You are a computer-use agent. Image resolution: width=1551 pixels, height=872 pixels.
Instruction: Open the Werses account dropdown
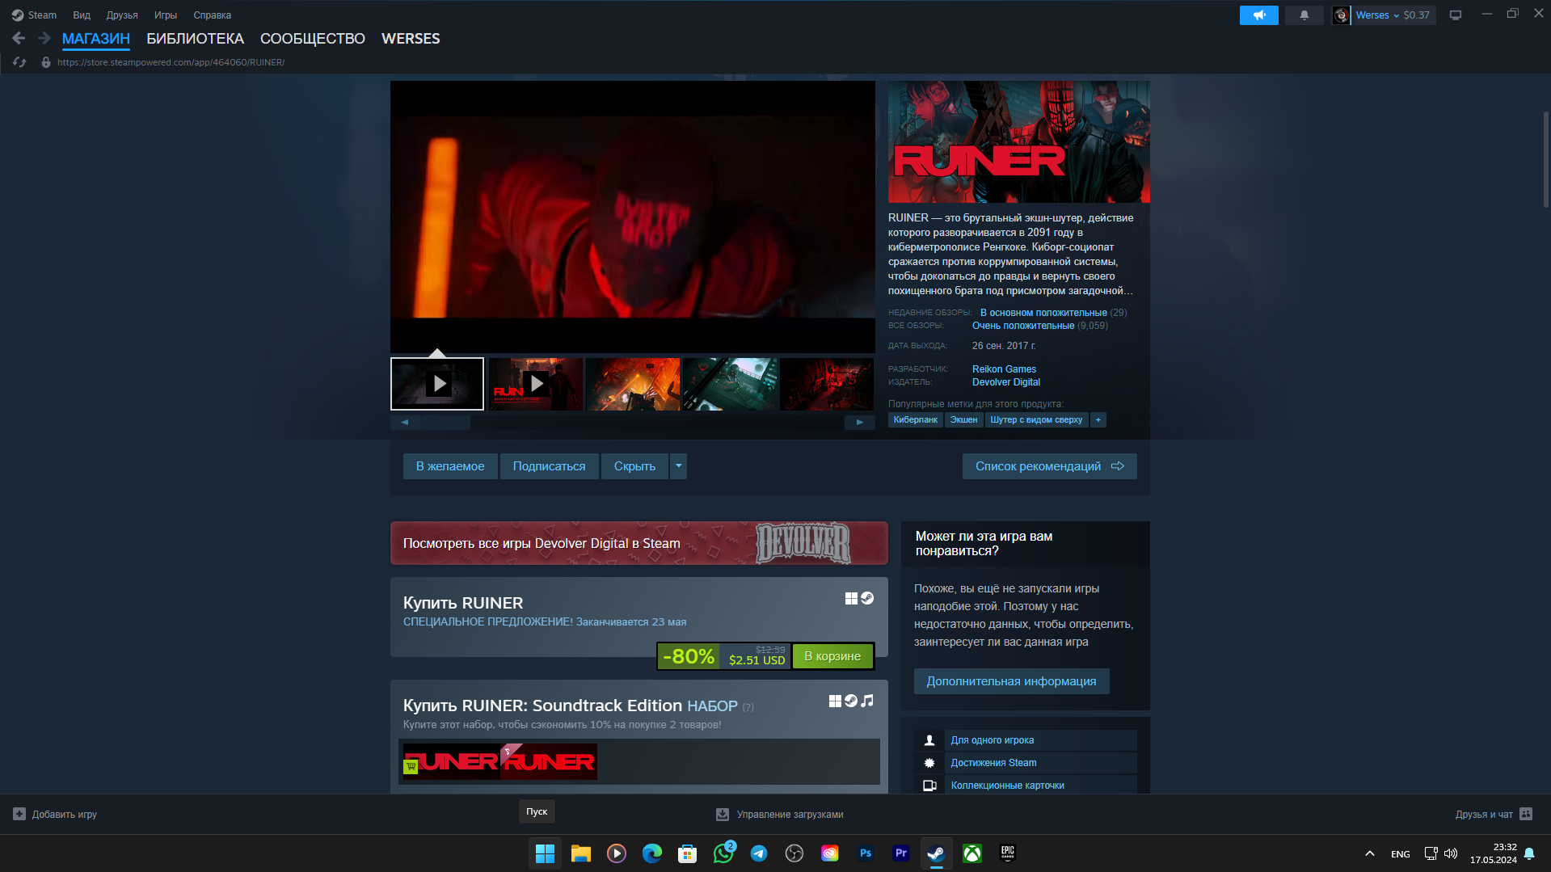tap(1383, 15)
